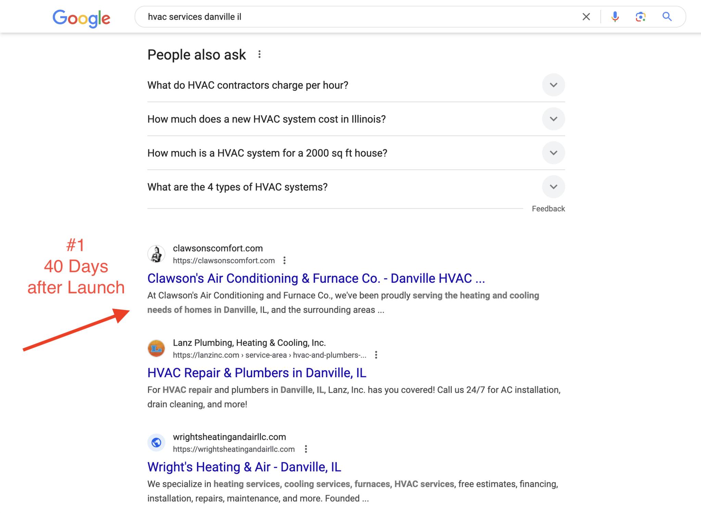Click the Clawson's Comfort site favicon
Viewport: 701px width, 513px height.
(x=156, y=254)
